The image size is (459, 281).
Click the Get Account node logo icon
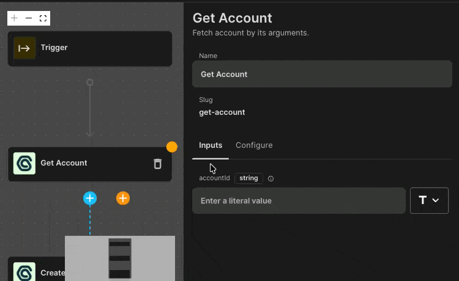click(24, 164)
